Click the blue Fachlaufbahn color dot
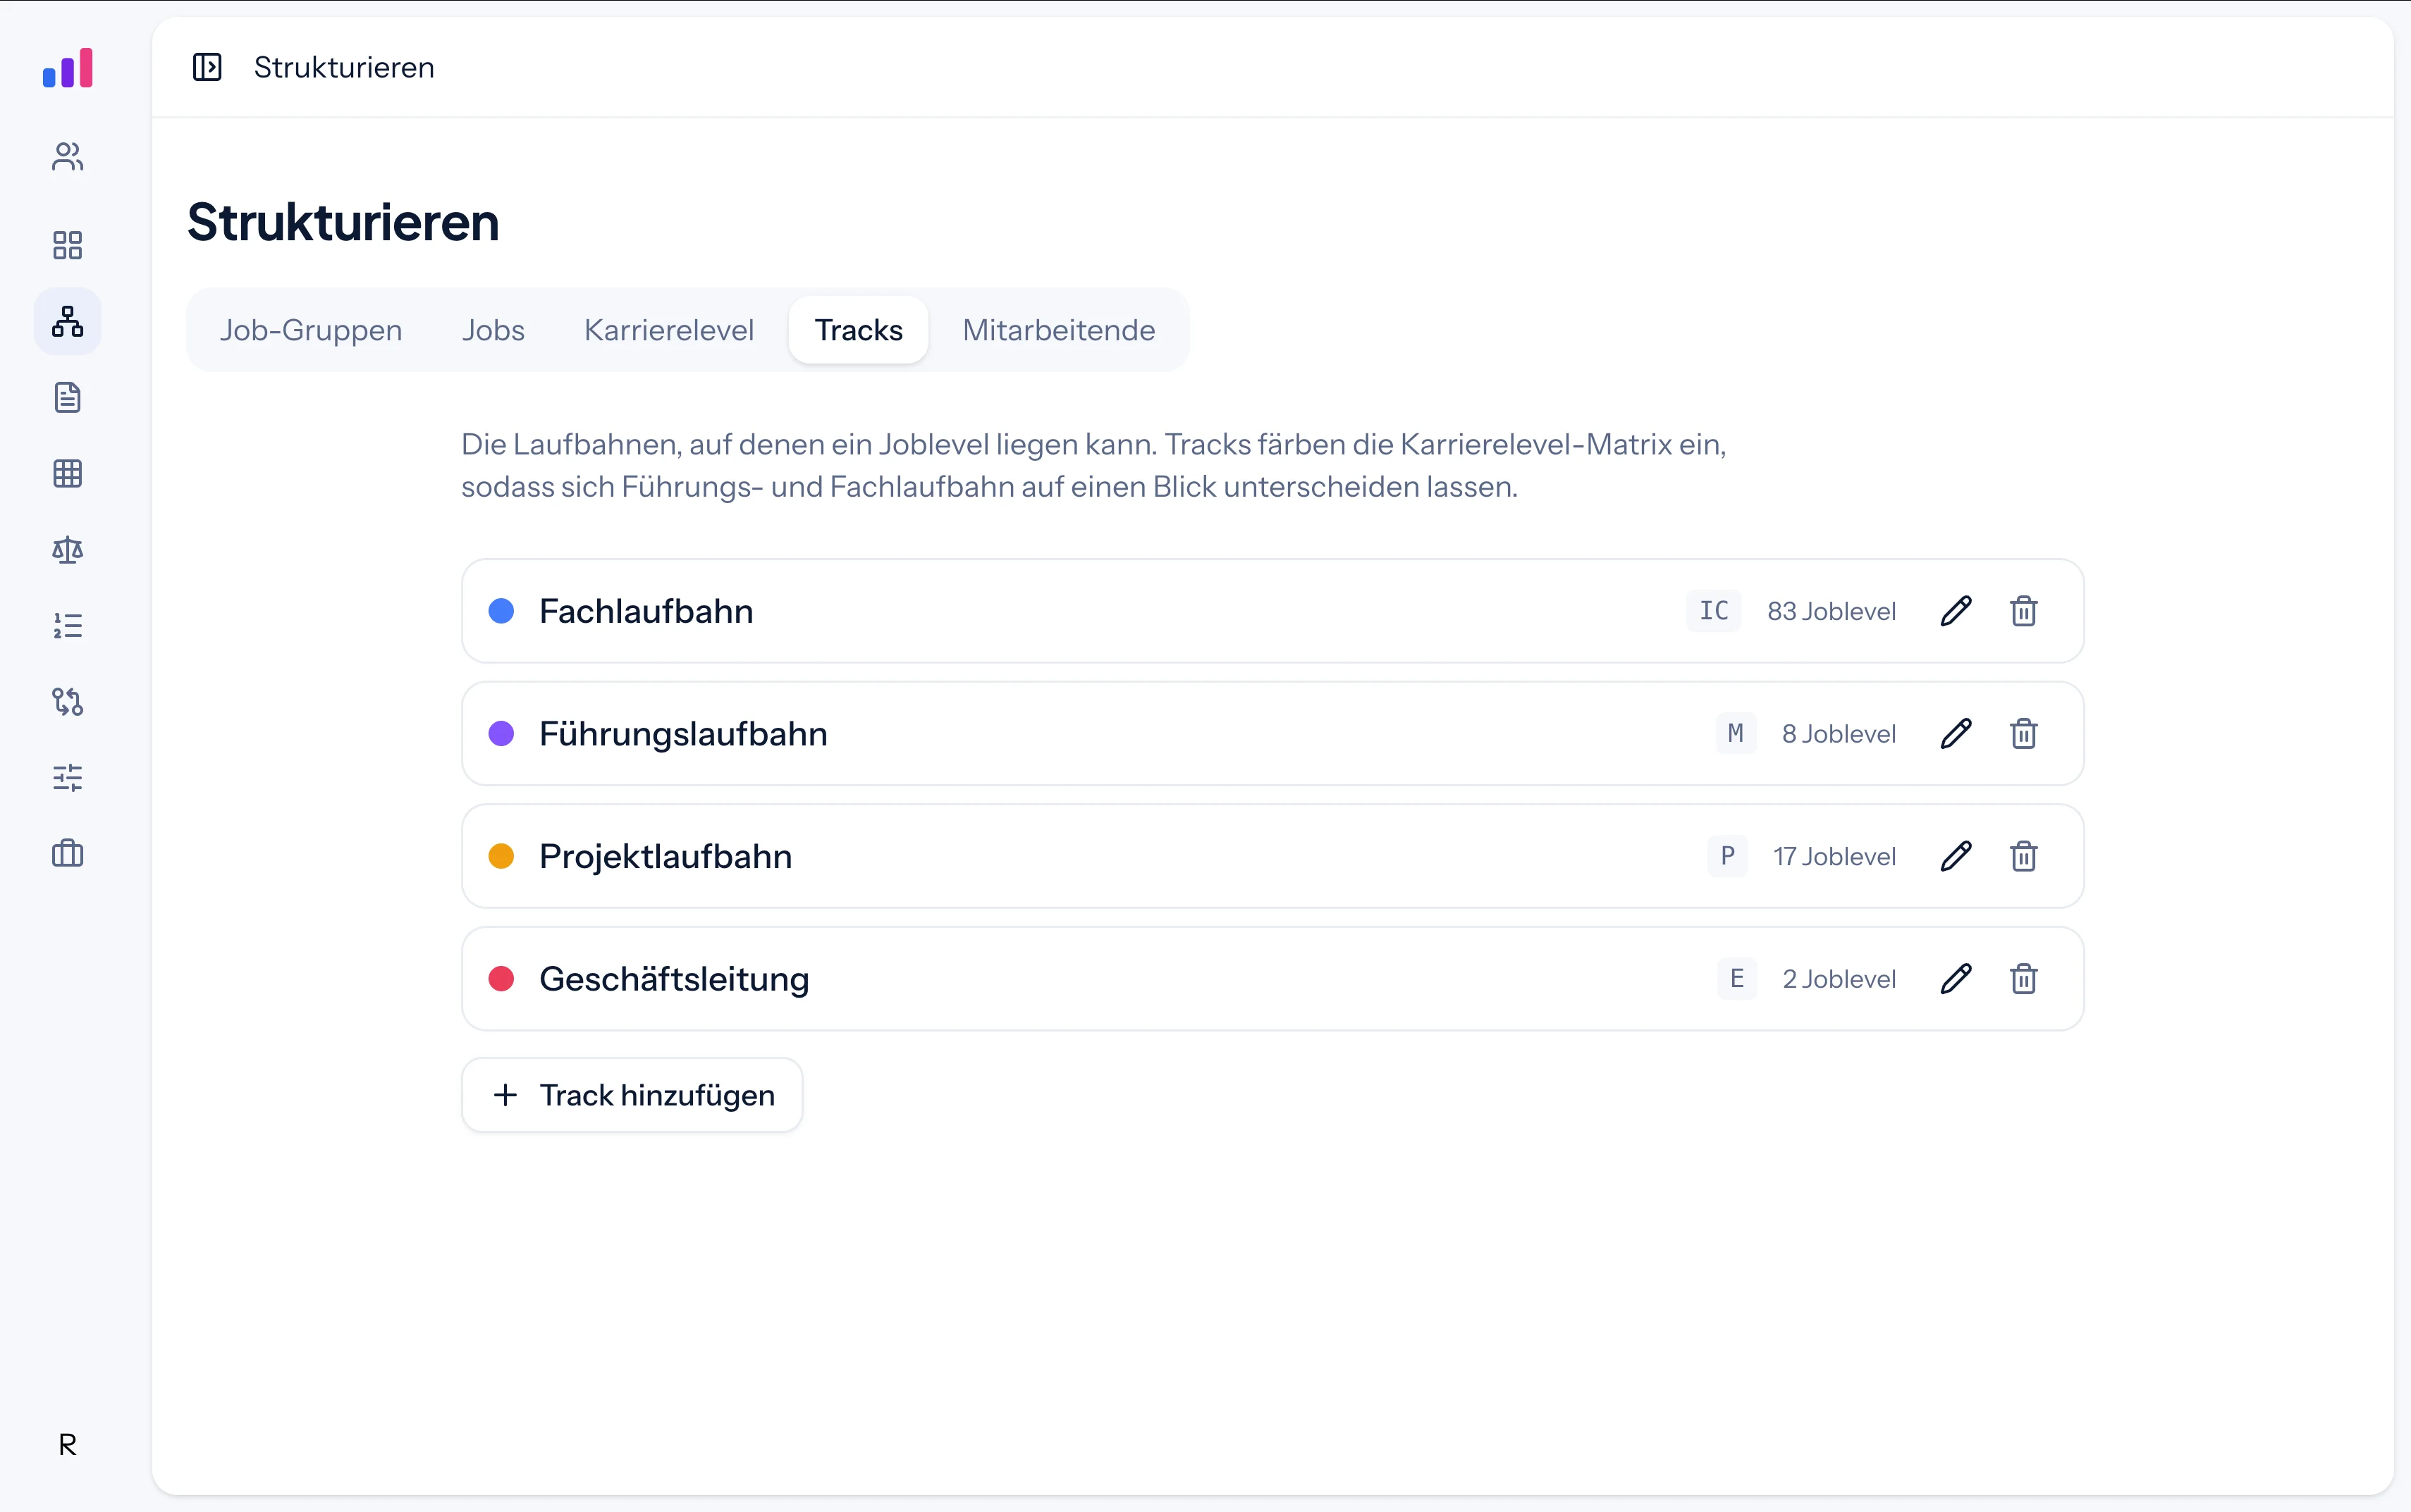The height and width of the screenshot is (1512, 2411). [x=501, y=611]
